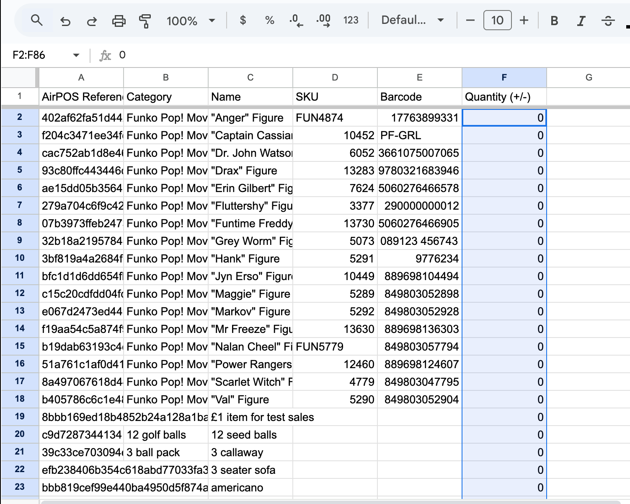
Task: Increase decimal places
Action: click(x=323, y=20)
